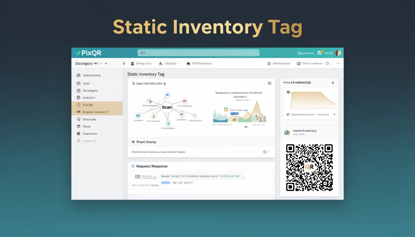
Task: Click the columns-icon toolbar item beside the clock
Action: [x=309, y=64]
